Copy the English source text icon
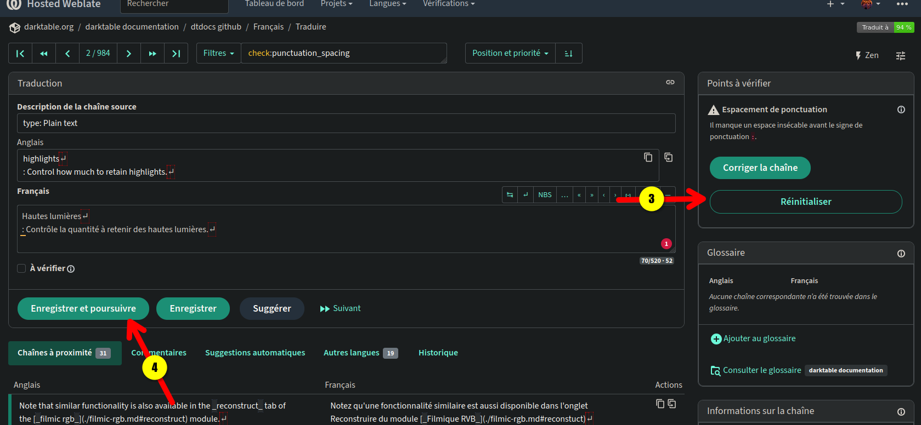The width and height of the screenshot is (921, 425). pos(648,157)
